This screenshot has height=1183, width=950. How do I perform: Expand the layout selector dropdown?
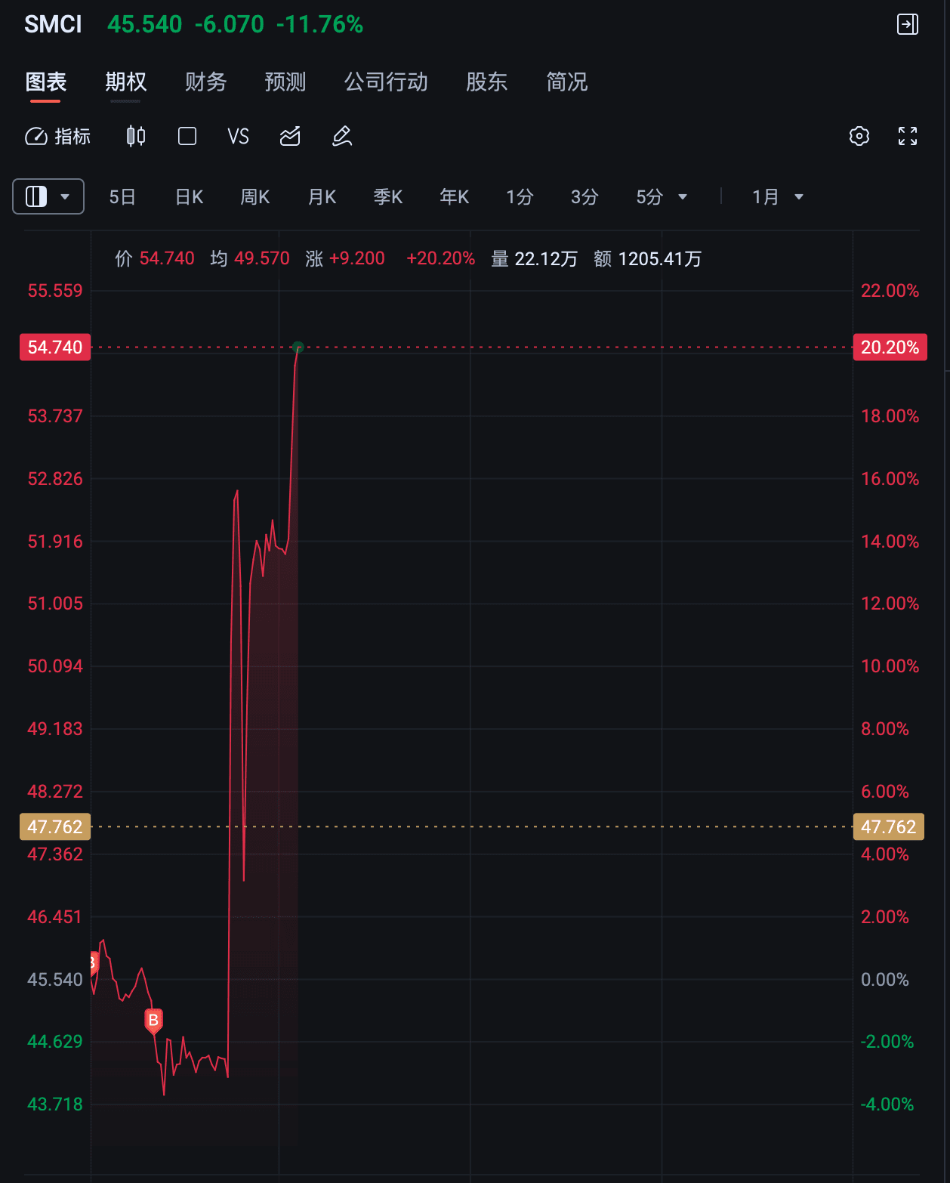(x=48, y=196)
